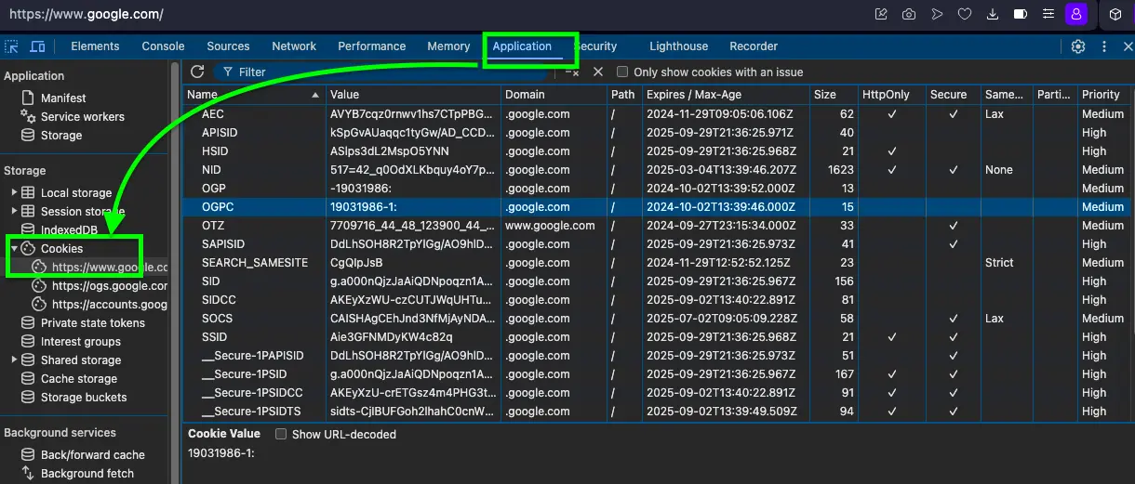Click the Service workers gear icon

tap(28, 116)
